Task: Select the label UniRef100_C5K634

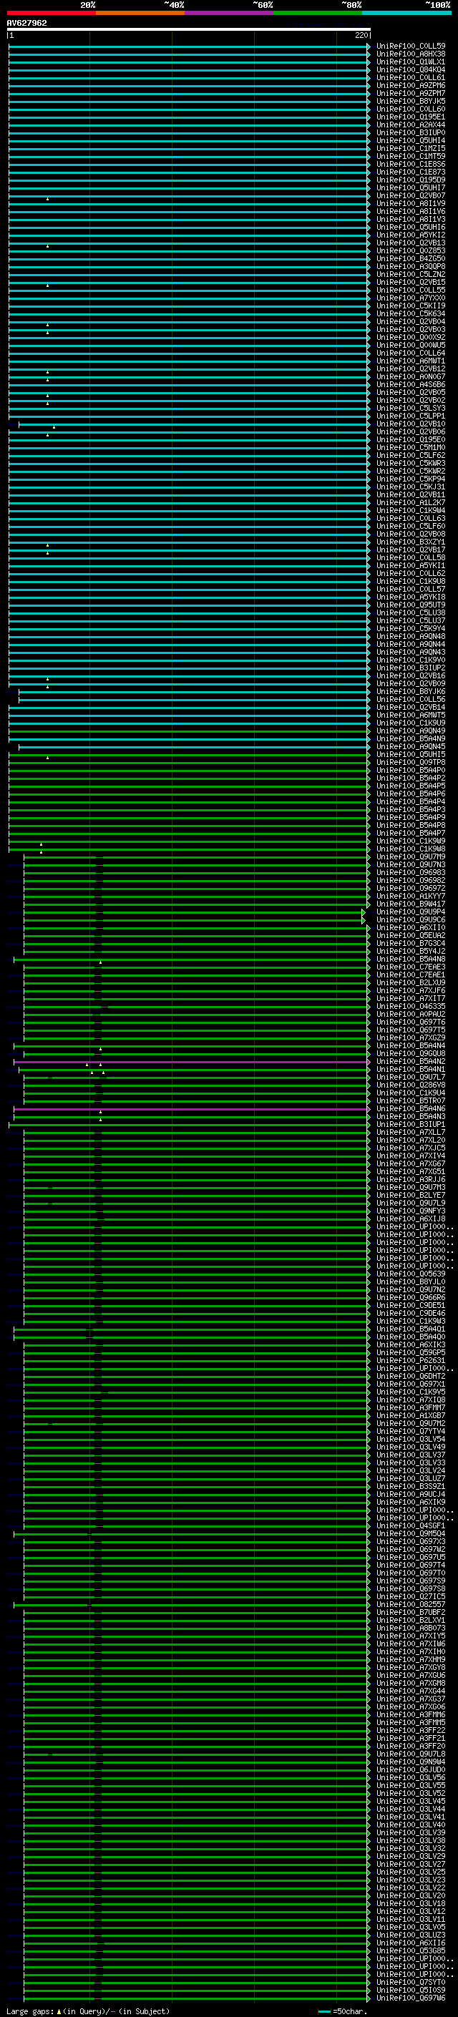Action: (x=411, y=314)
